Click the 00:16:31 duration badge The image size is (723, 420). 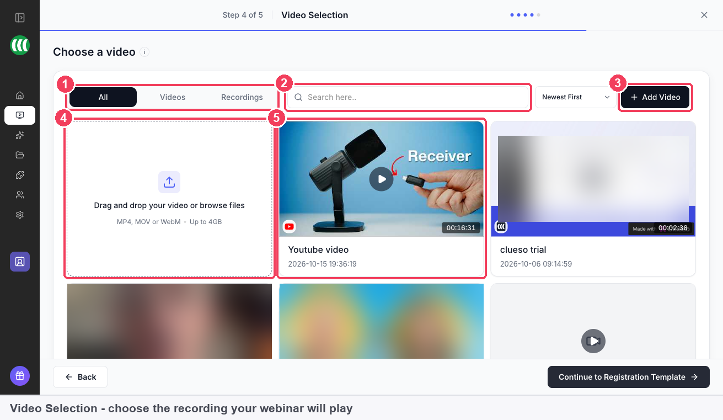click(x=461, y=227)
